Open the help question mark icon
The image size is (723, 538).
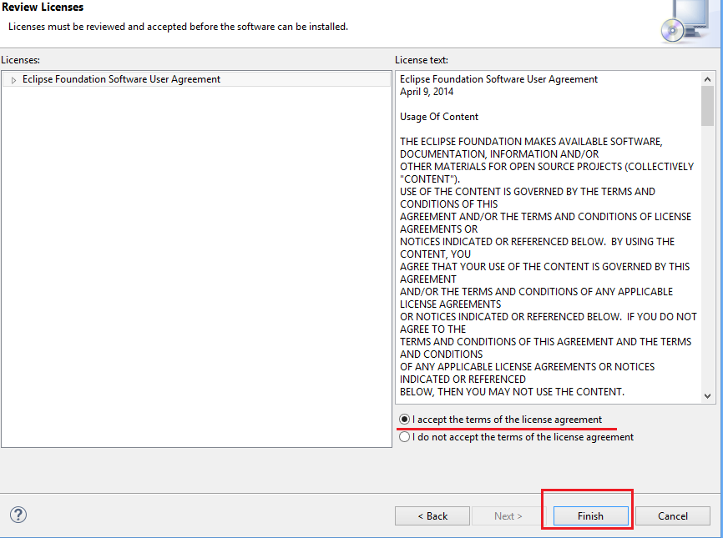coord(18,515)
